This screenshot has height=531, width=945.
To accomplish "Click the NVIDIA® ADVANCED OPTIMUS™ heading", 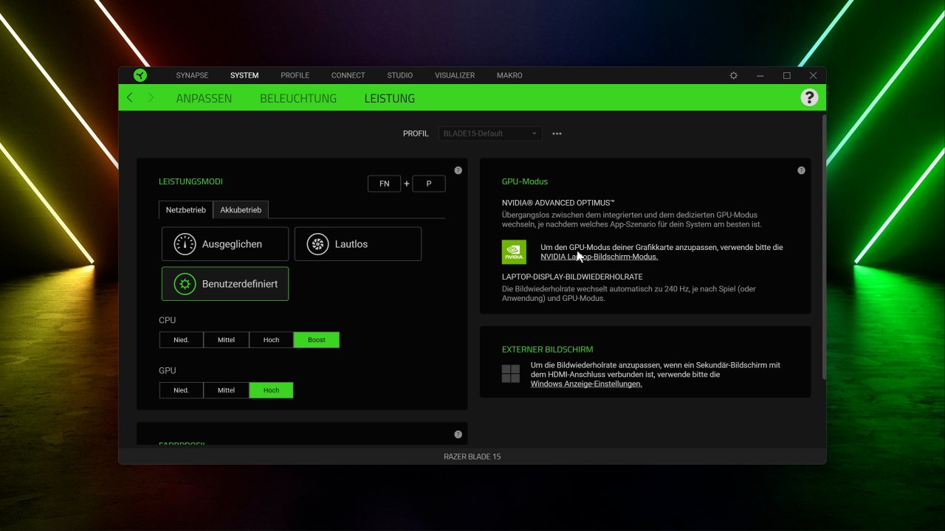I will 558,202.
